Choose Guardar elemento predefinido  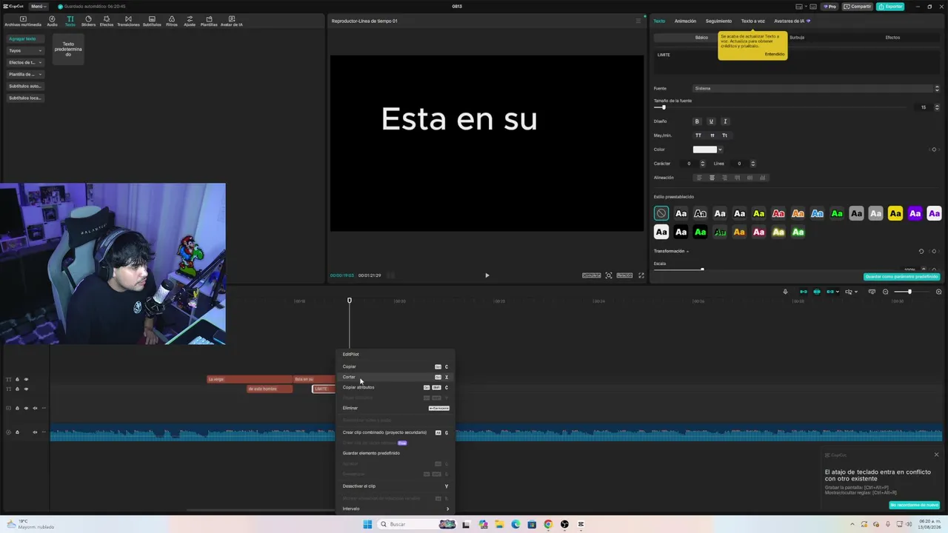[395, 453]
